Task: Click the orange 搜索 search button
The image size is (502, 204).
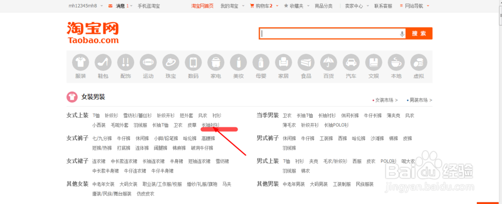Action: (419, 34)
